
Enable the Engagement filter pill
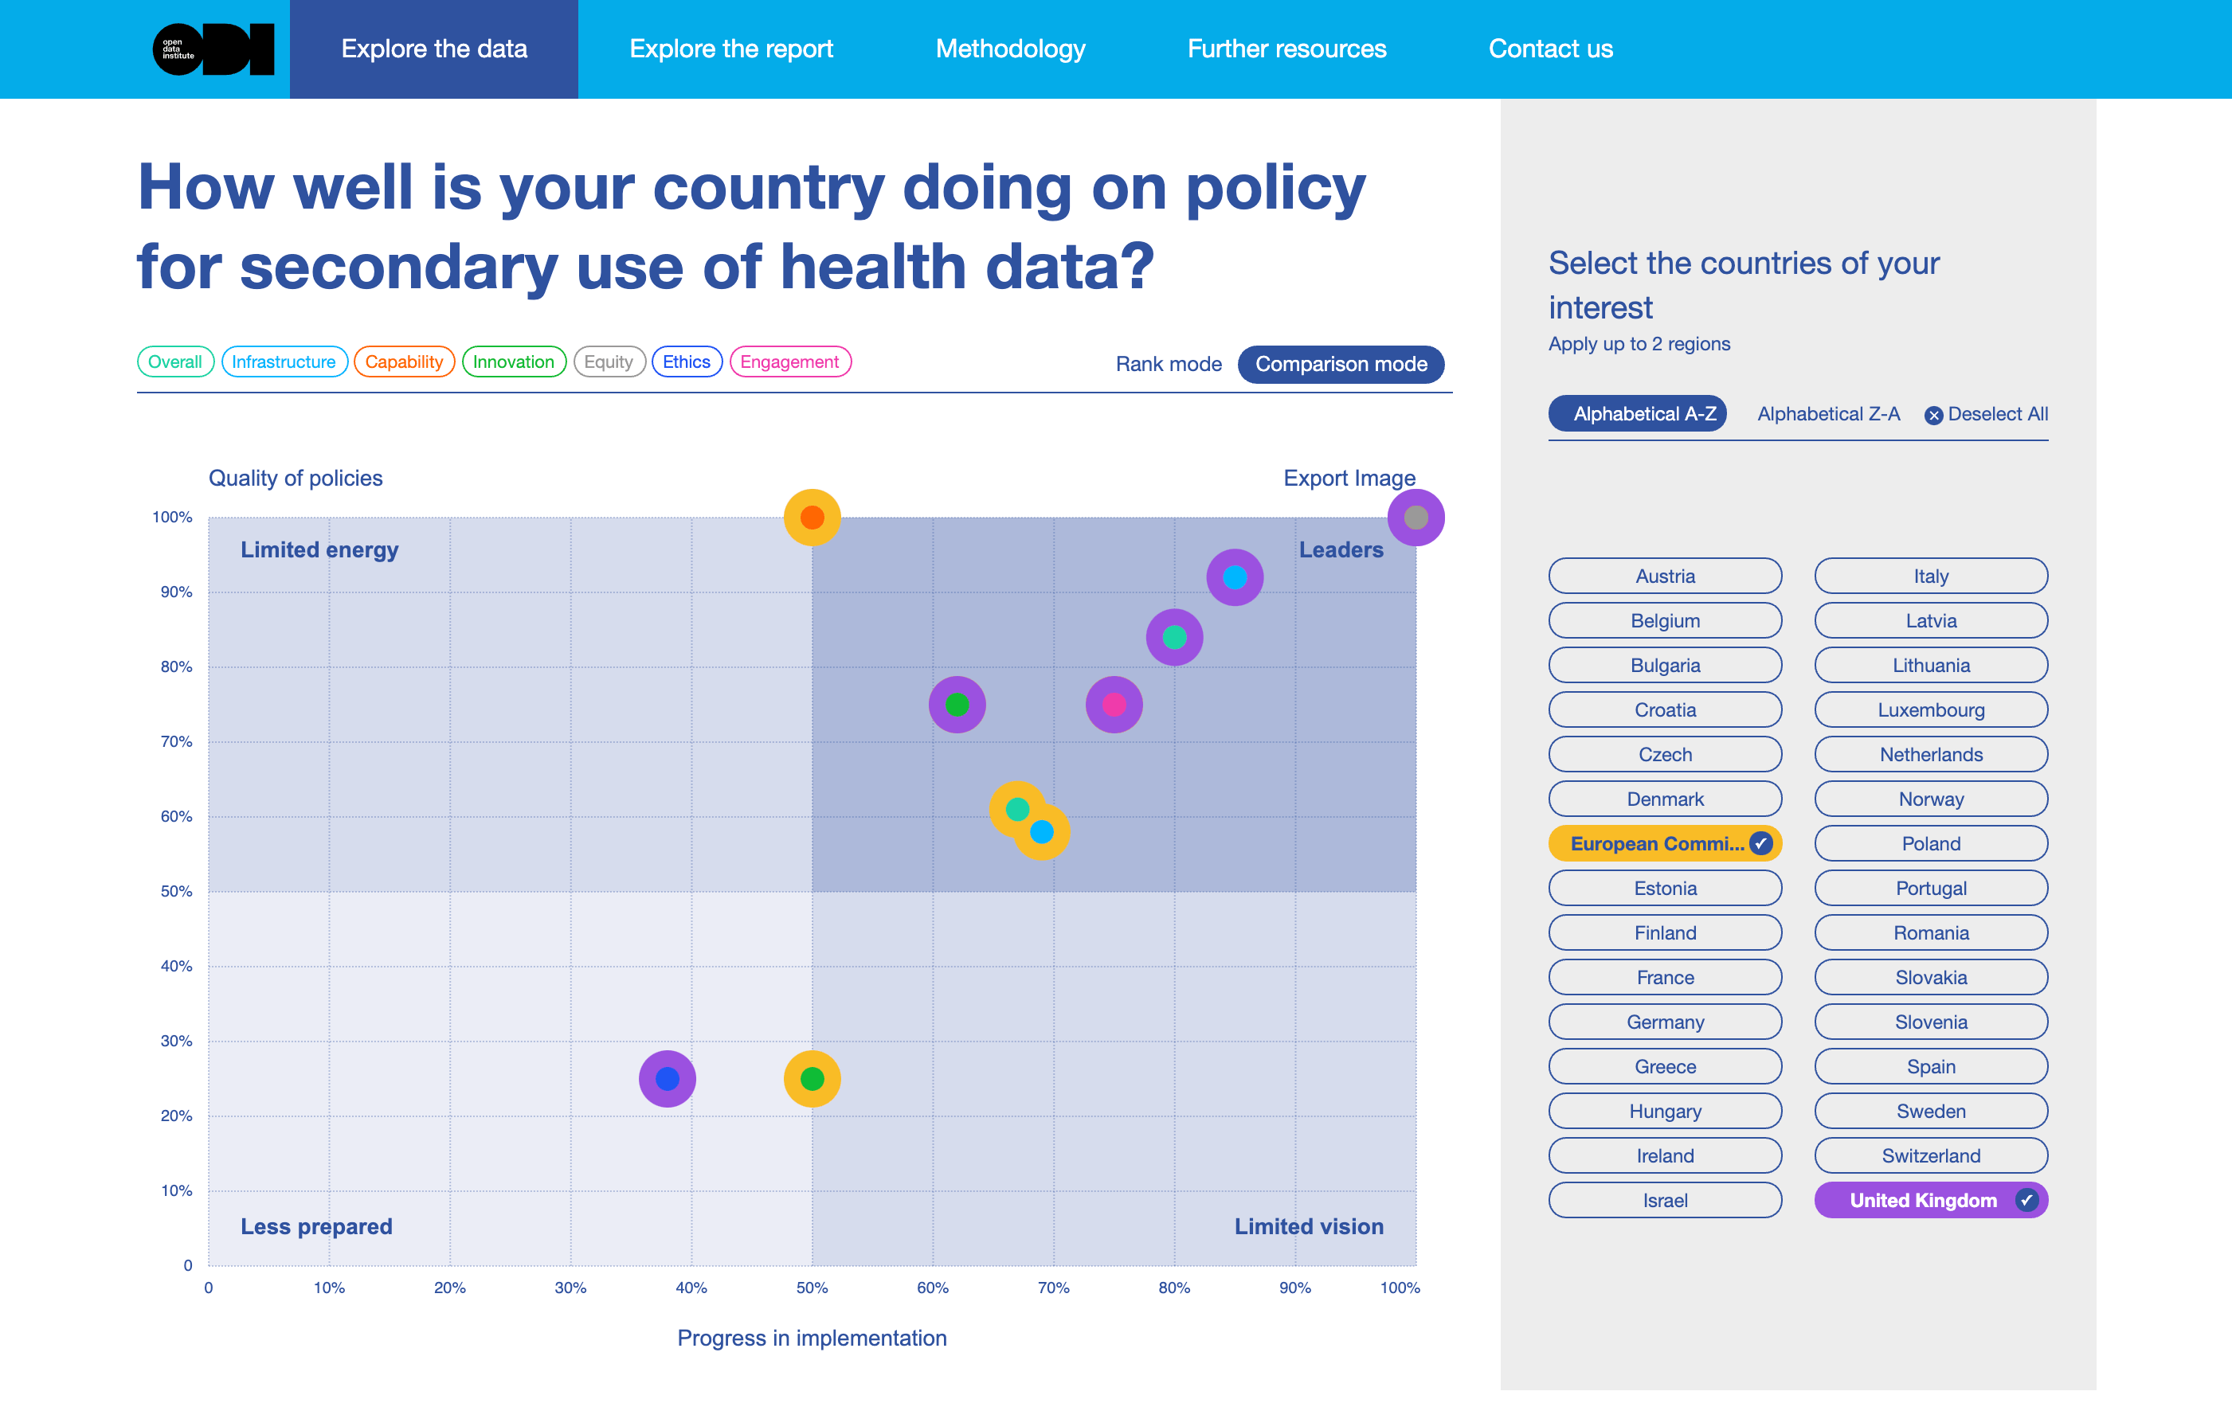click(789, 361)
